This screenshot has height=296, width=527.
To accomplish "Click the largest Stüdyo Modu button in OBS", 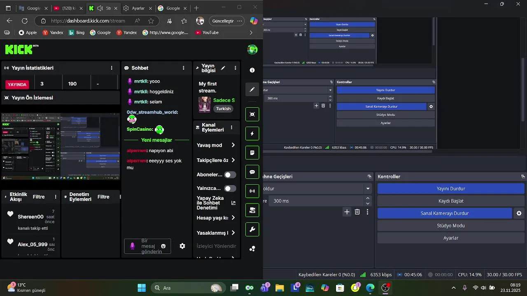I will [451, 226].
